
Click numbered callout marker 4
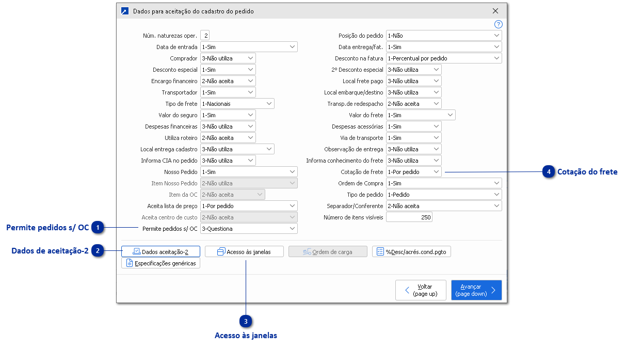click(549, 171)
